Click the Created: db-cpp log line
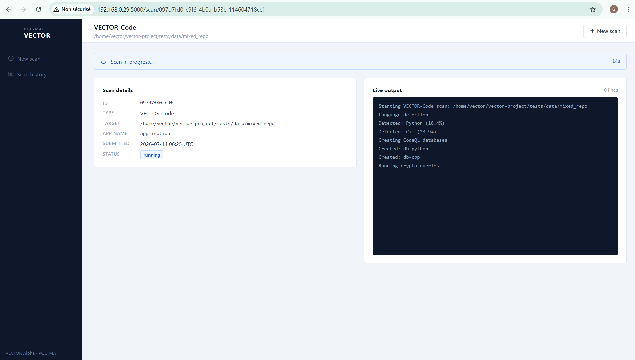Image resolution: width=635 pixels, height=360 pixels. (x=399, y=157)
